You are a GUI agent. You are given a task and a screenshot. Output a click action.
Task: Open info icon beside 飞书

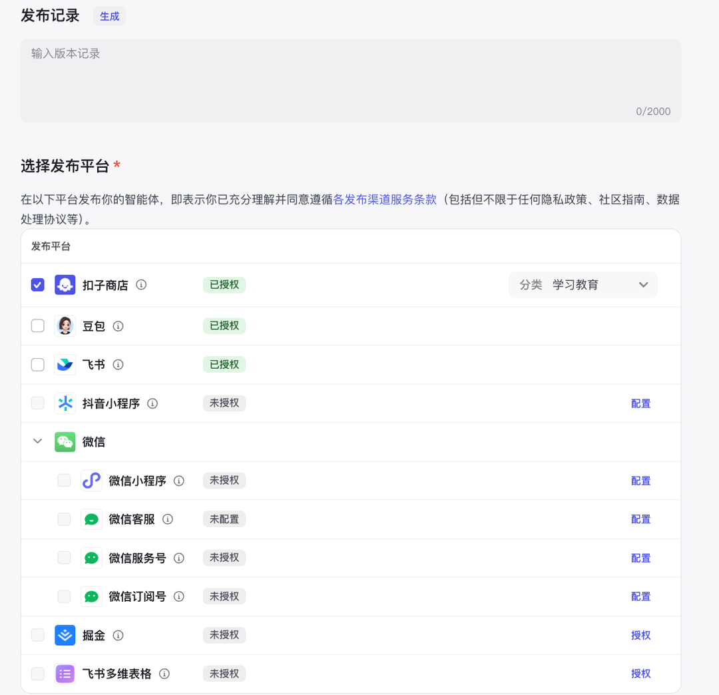click(119, 364)
